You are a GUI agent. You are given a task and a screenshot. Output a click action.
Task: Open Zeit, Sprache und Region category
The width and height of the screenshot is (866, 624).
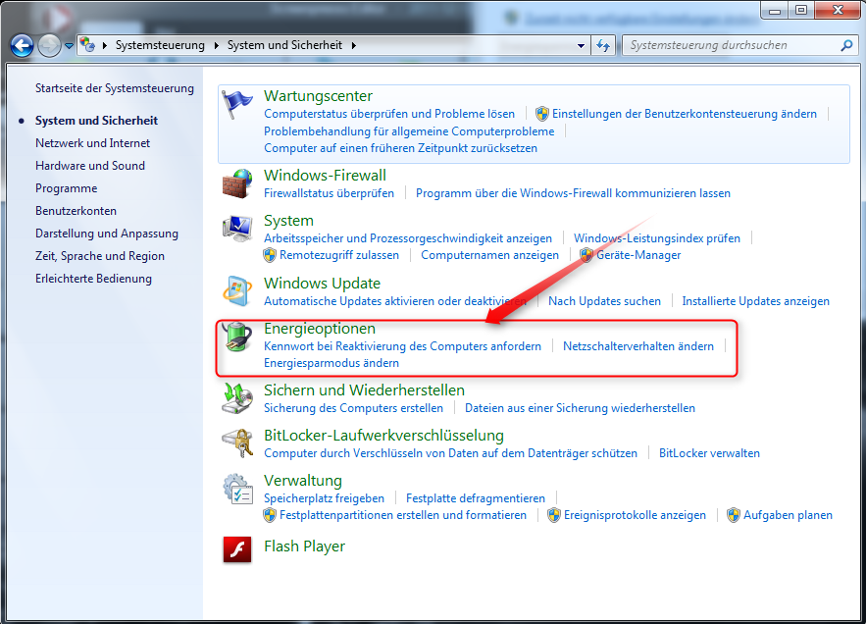pyautogui.click(x=100, y=256)
